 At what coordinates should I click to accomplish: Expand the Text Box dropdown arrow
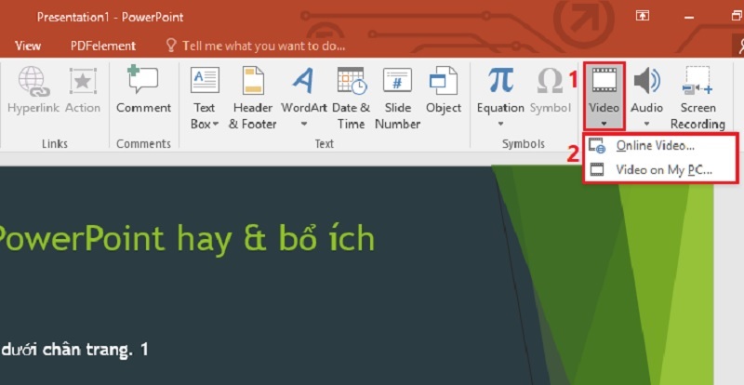tap(216, 125)
